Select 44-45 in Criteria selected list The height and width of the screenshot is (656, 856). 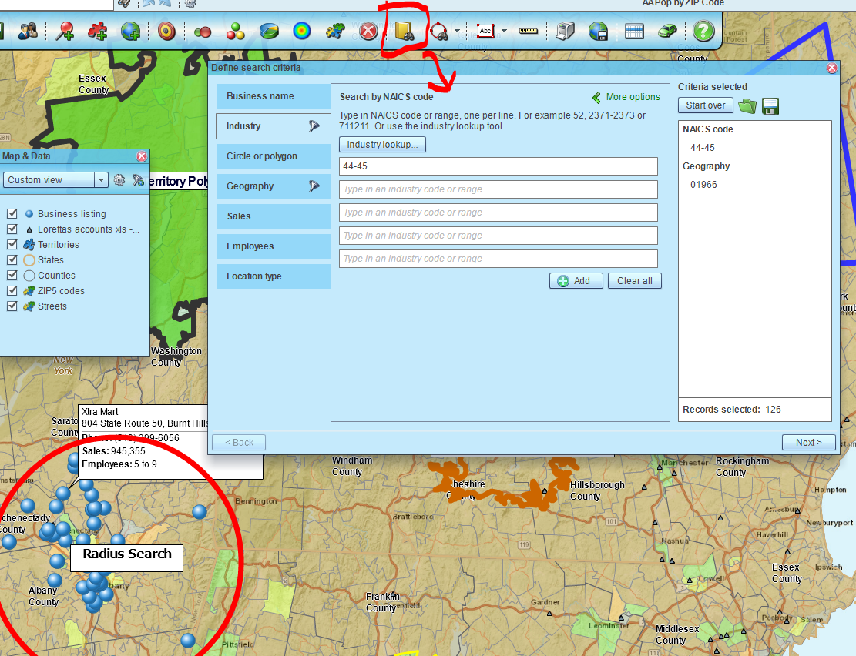coord(702,148)
